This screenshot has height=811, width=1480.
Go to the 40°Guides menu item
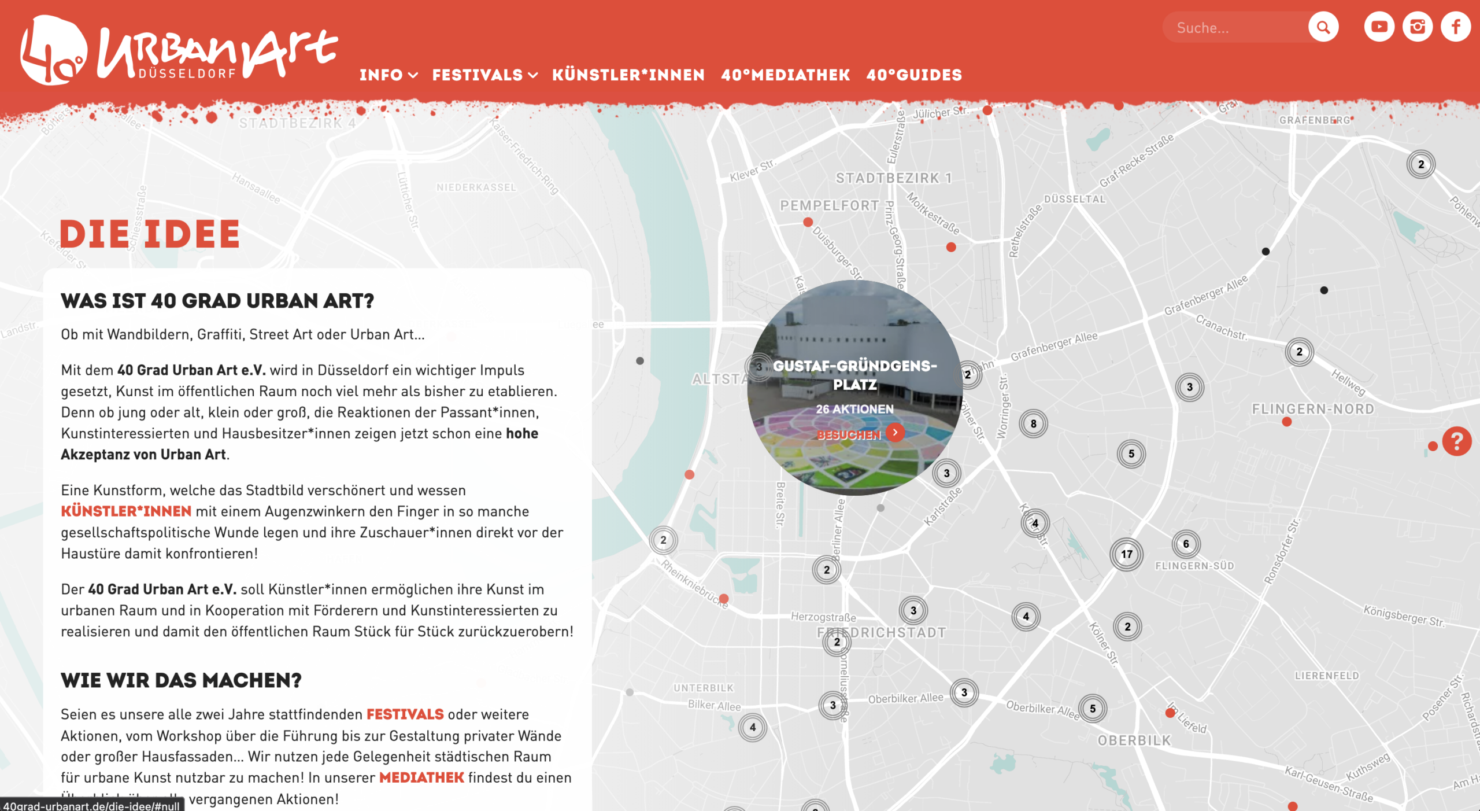(914, 75)
